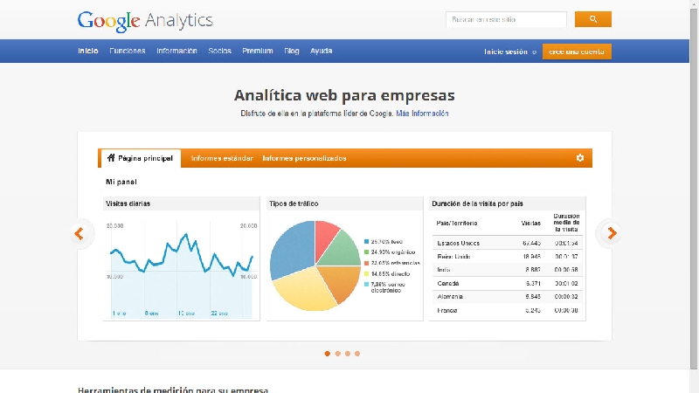699x393 pixels.
Task: Click the Mi panel heading
Action: 121,182
